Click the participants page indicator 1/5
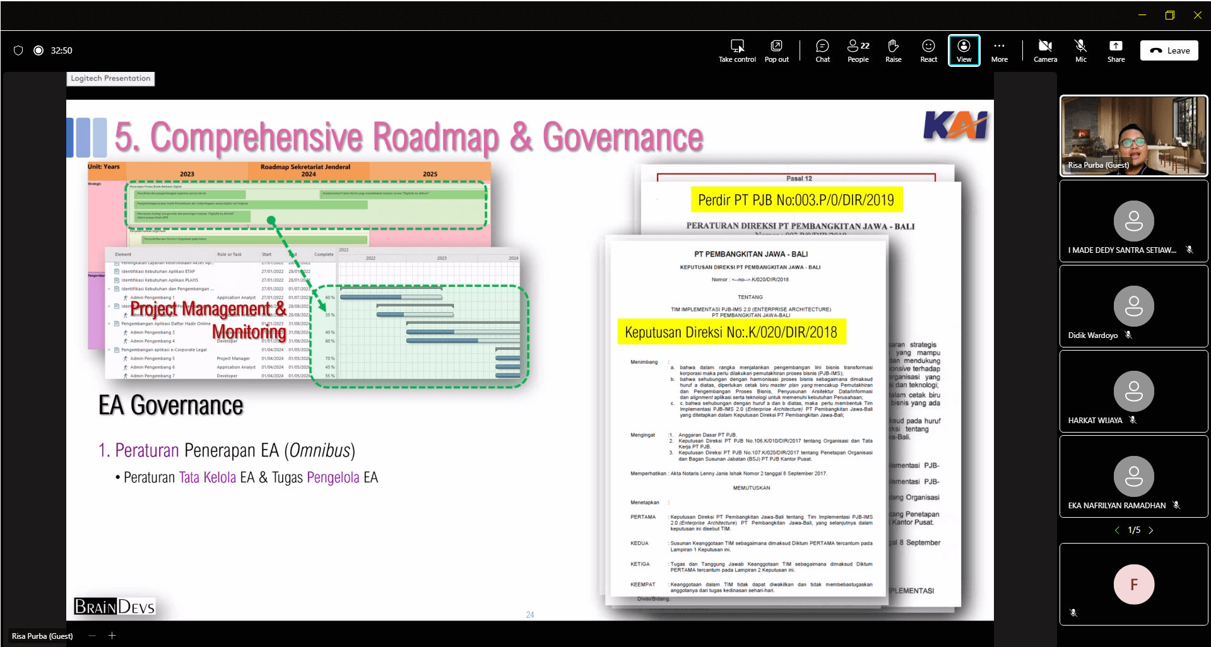 click(1134, 530)
